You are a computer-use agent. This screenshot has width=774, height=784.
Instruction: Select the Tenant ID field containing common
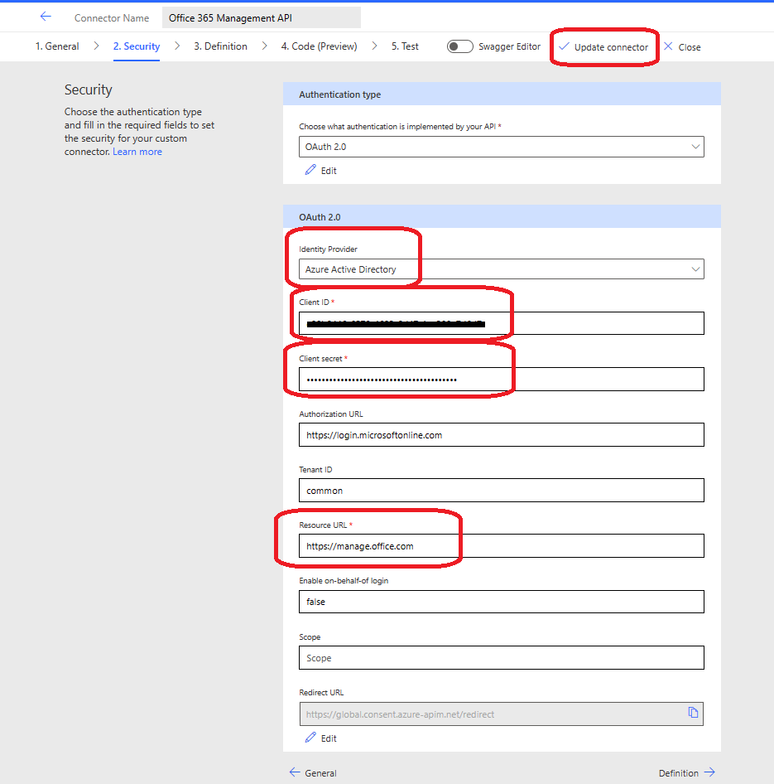click(x=501, y=490)
